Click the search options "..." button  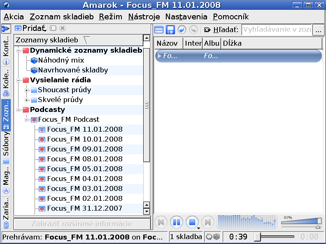319,30
